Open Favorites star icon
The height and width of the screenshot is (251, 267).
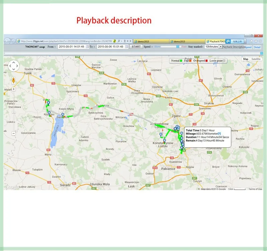click(256, 41)
